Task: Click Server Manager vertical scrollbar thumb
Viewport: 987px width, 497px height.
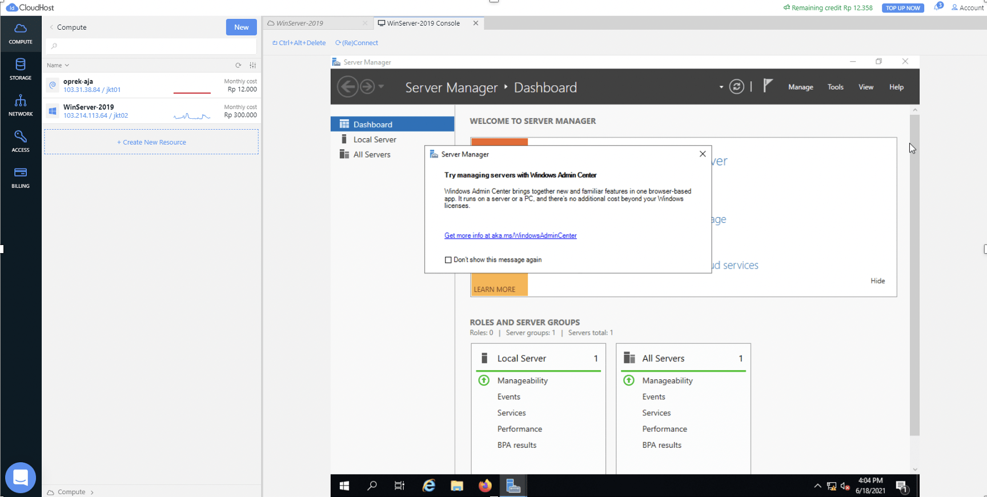Action: point(914,275)
